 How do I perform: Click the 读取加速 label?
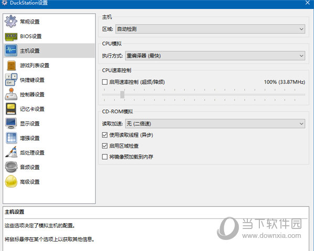112,123
